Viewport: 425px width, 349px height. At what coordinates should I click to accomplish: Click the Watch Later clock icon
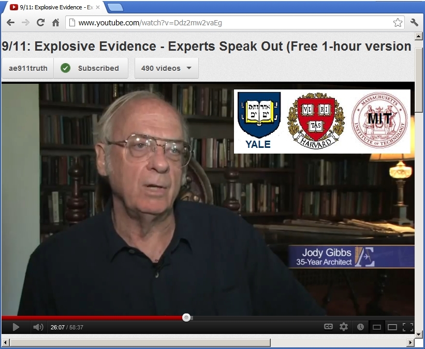pos(360,327)
